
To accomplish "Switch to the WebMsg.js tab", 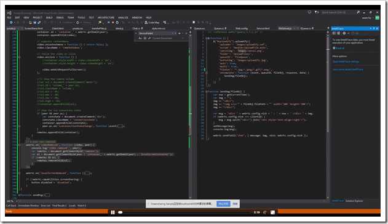I will click(x=285, y=28).
